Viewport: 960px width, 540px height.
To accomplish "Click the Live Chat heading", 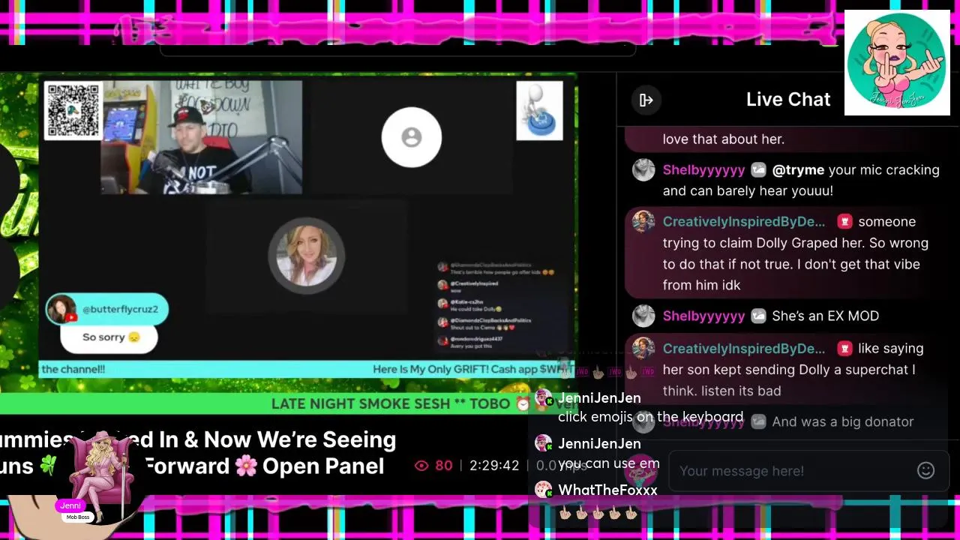I will coord(788,100).
